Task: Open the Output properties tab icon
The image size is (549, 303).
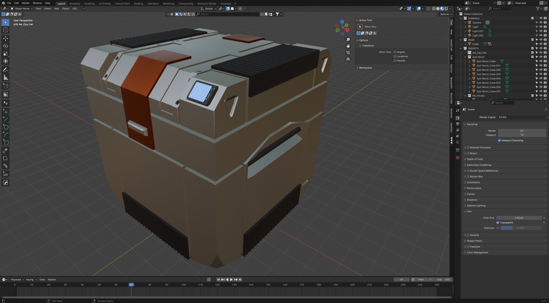Action: pos(458,124)
